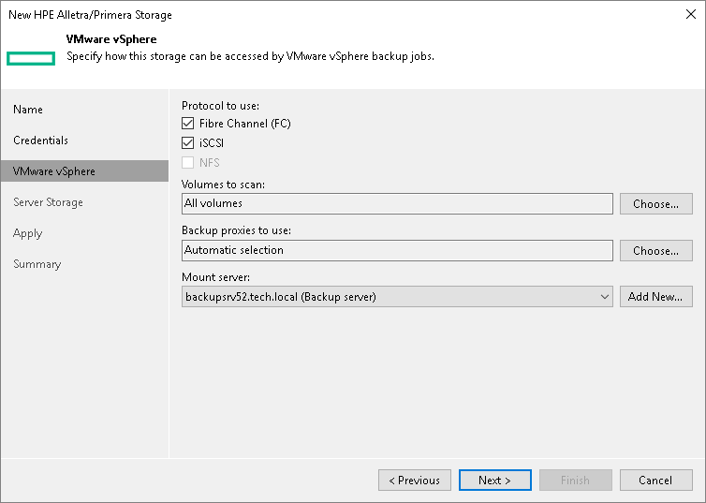706x503 pixels.
Task: Cancel the storage wizard
Action: tap(656, 481)
